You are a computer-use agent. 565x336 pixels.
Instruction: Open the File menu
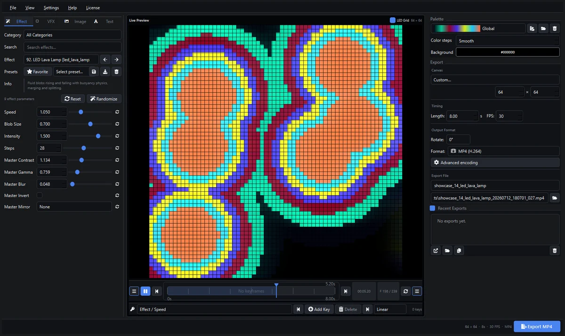tap(13, 8)
